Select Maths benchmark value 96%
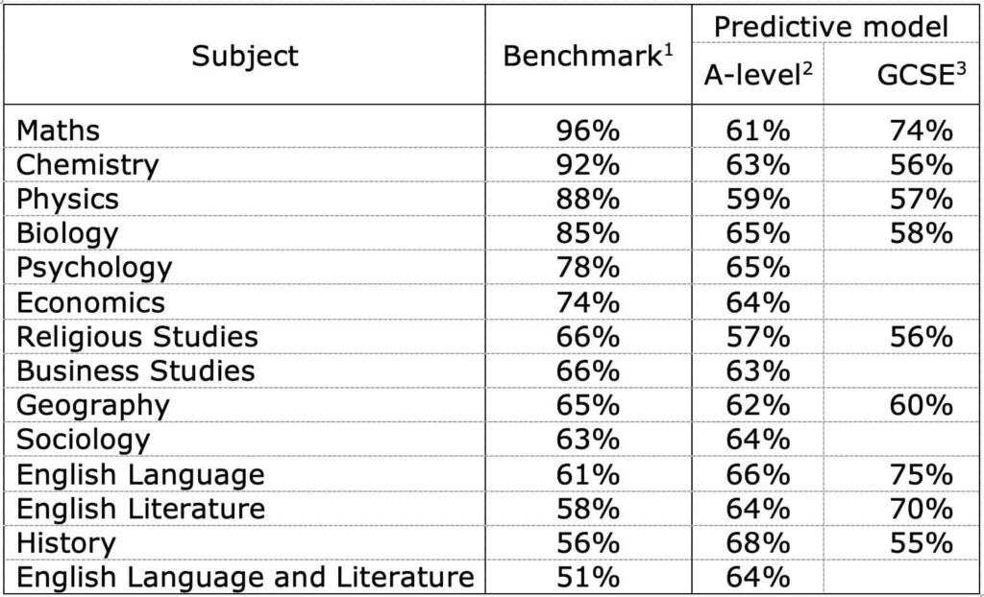The height and width of the screenshot is (597, 984). [x=587, y=131]
